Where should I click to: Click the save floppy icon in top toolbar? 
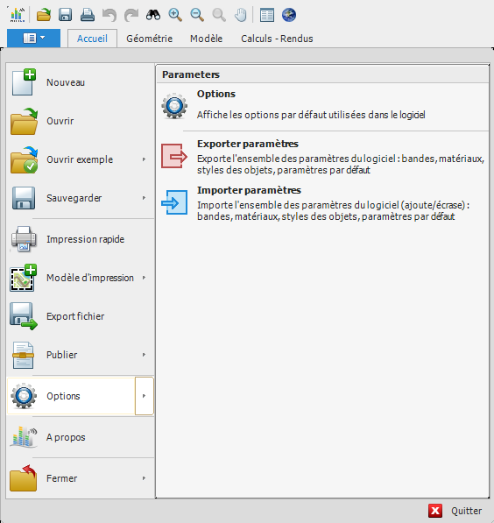click(x=66, y=15)
